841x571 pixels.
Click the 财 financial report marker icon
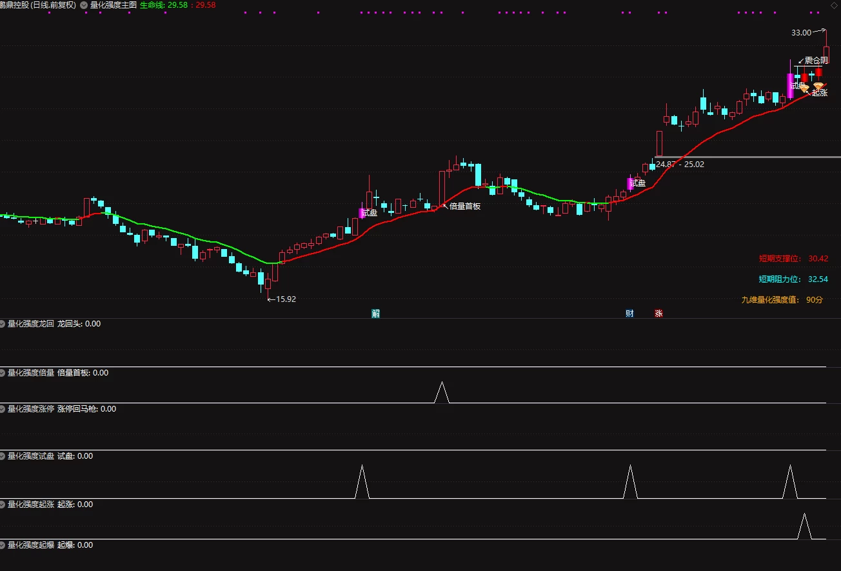[x=629, y=314]
